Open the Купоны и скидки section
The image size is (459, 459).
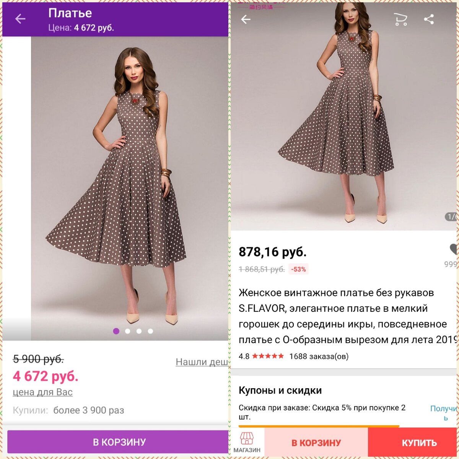coord(280,390)
